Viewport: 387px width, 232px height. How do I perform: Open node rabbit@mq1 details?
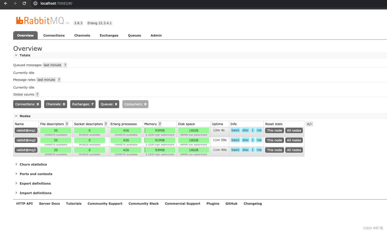tap(26, 131)
